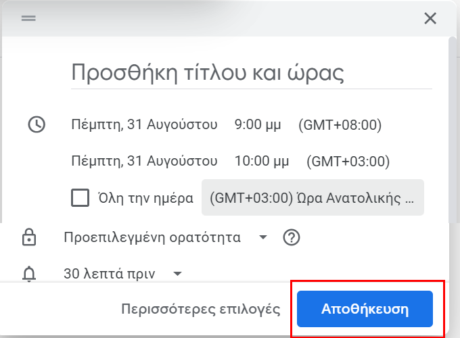Viewport: 460px width, 338px height.
Task: Click the (GMT+08:00) start time zone label
Action: click(340, 125)
